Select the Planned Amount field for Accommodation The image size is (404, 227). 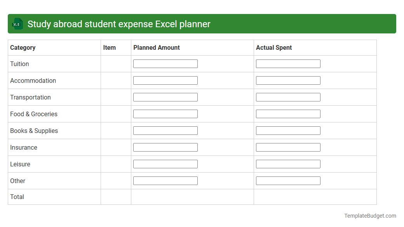point(165,80)
